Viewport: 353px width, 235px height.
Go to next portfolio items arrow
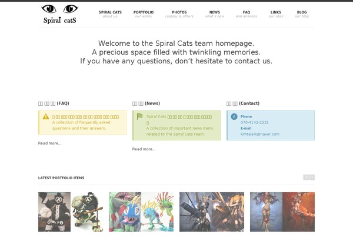(312, 177)
